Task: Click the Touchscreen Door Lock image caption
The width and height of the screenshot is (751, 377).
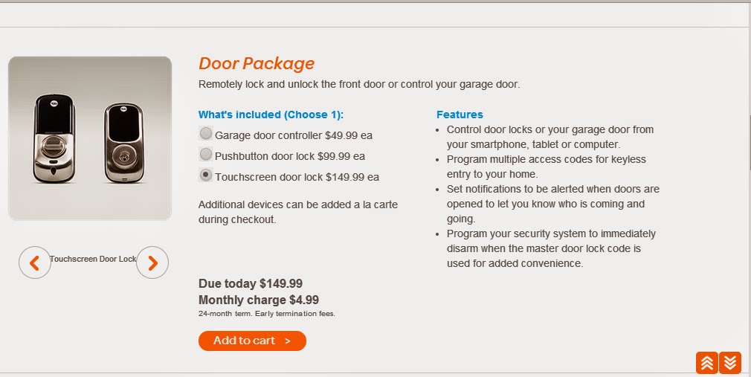Action: point(93,260)
